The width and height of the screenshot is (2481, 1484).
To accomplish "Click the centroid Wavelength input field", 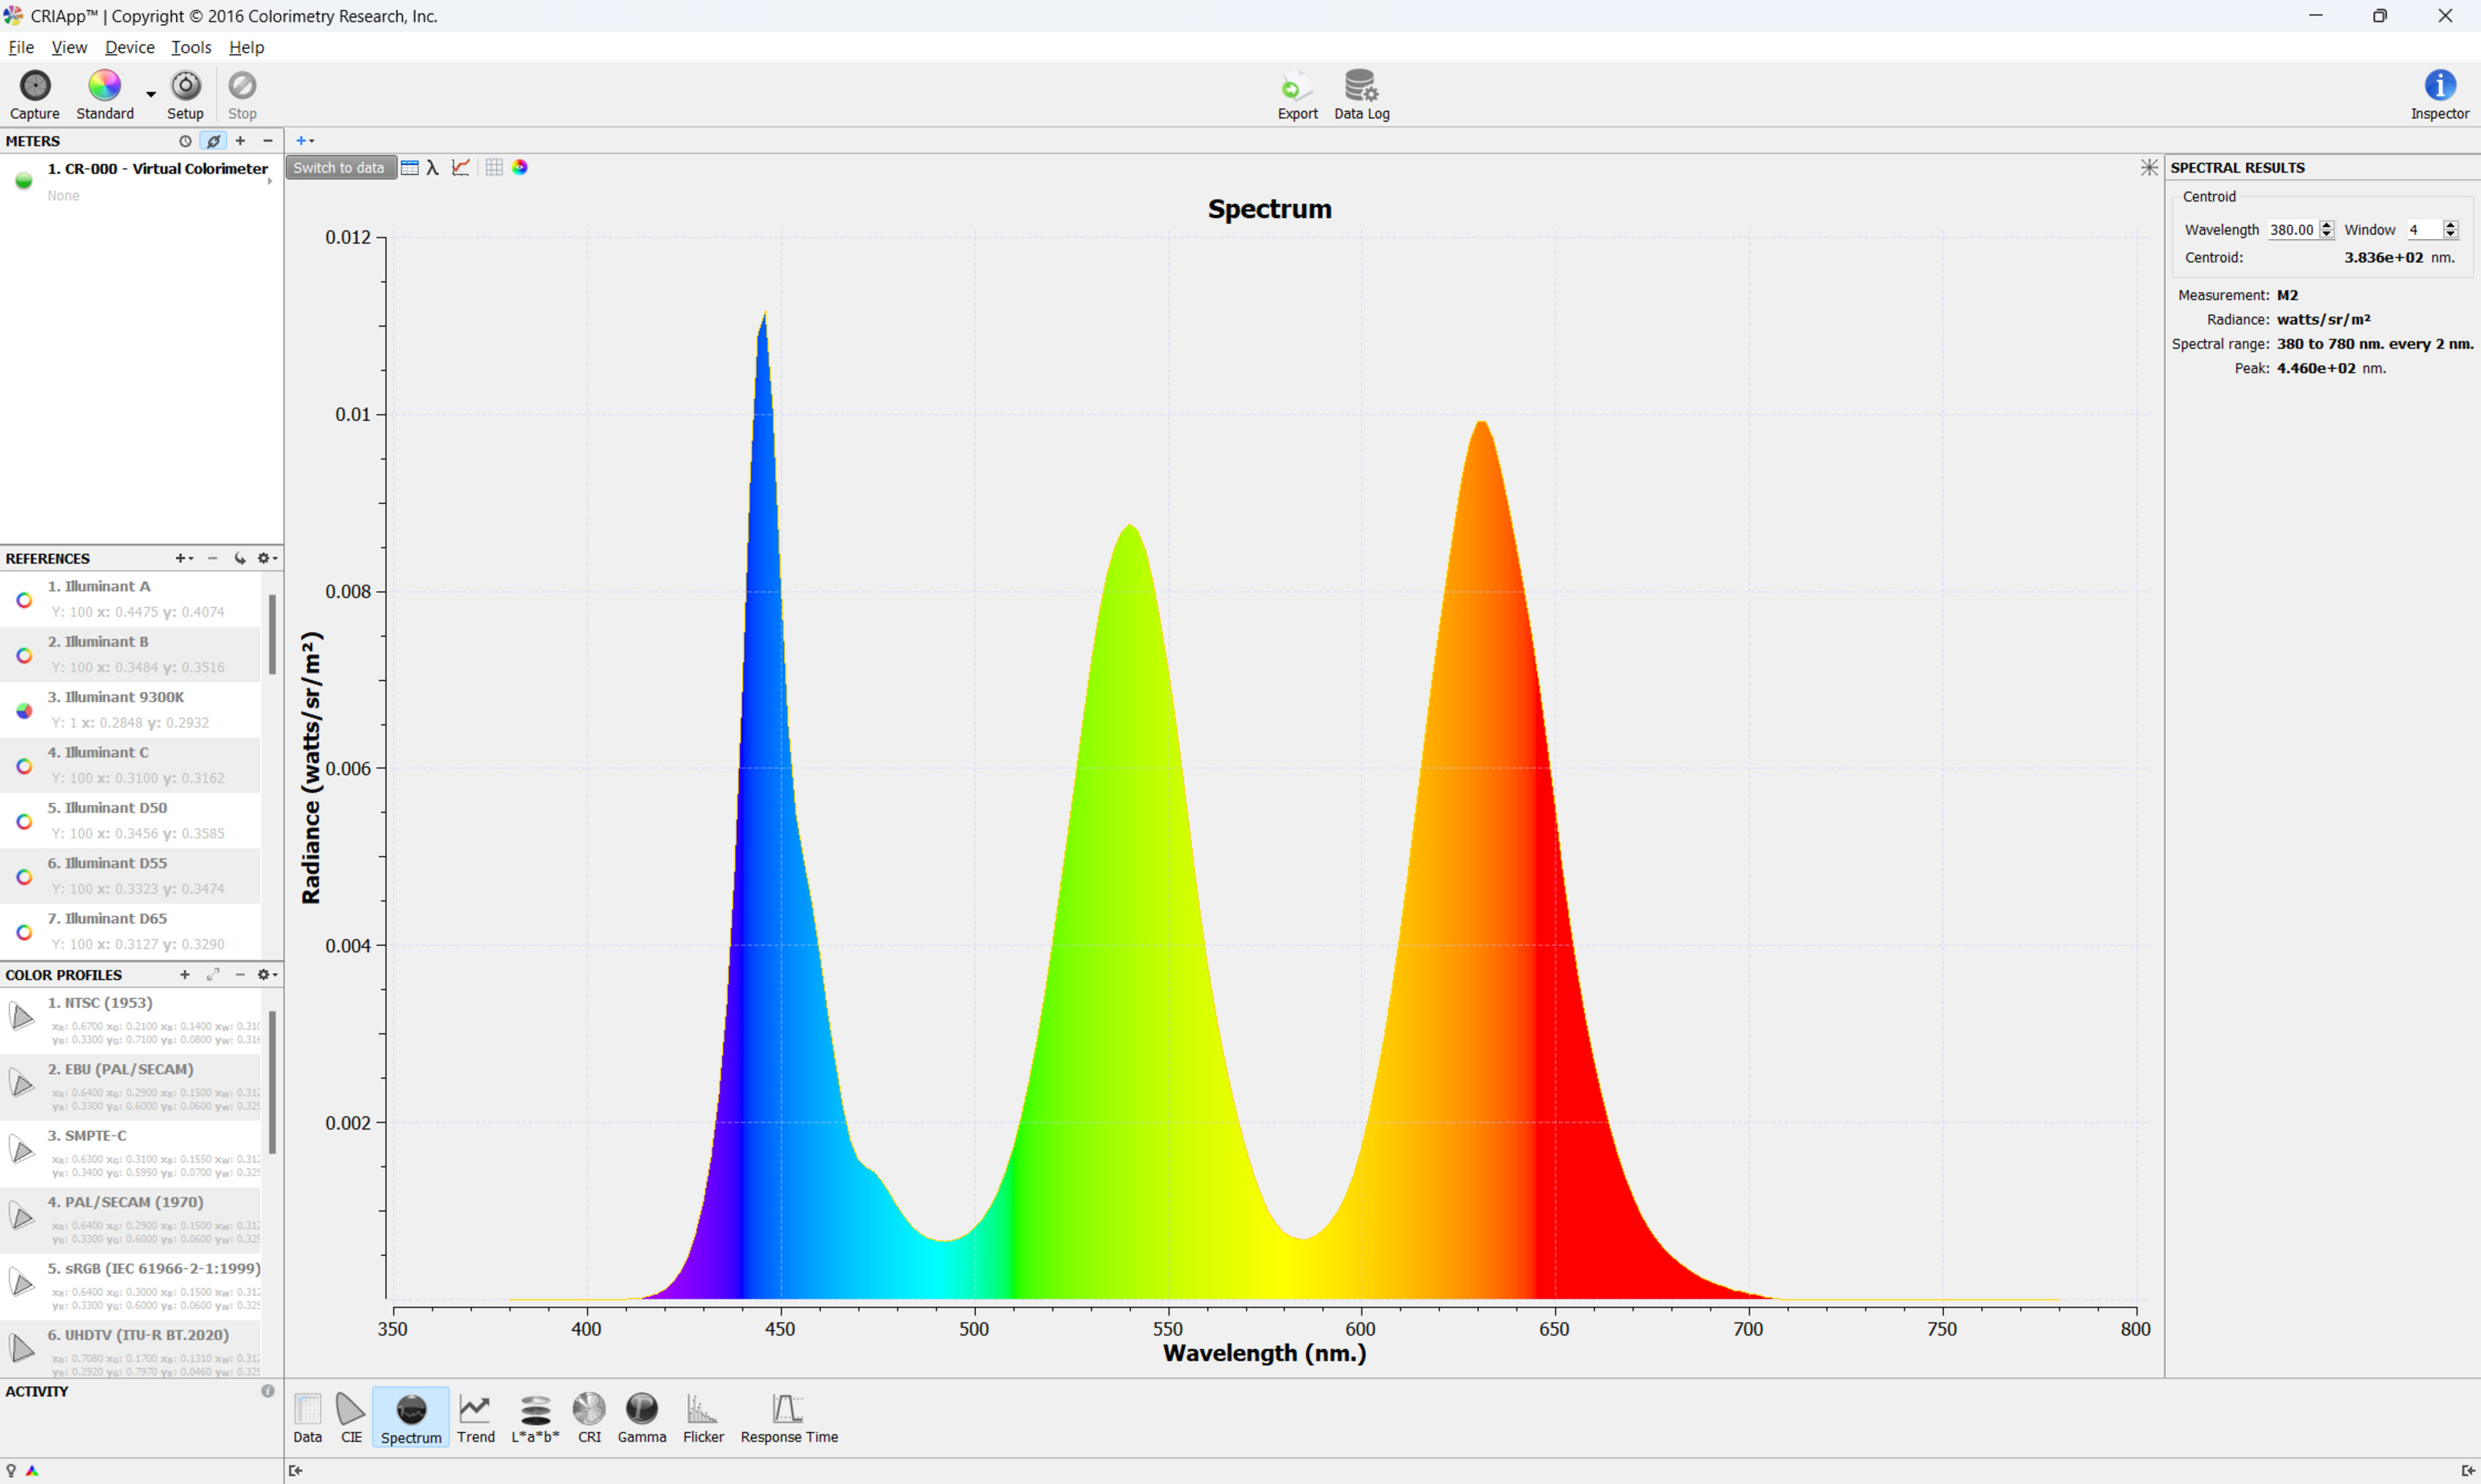I will click(x=2291, y=230).
